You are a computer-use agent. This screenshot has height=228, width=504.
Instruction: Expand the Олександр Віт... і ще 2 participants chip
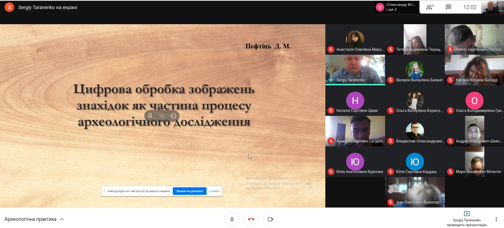point(396,7)
